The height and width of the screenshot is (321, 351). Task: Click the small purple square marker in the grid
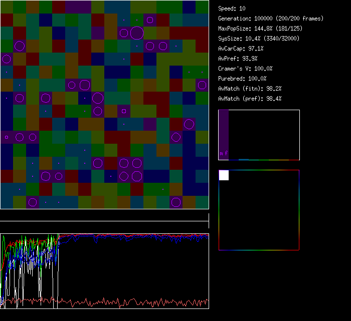(x=124, y=111)
